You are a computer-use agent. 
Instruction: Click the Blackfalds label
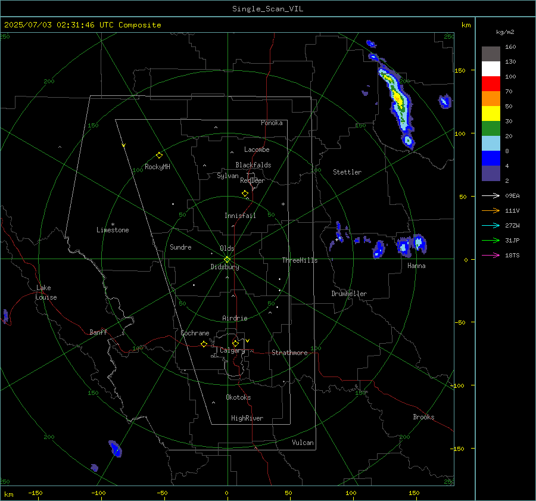coord(253,165)
